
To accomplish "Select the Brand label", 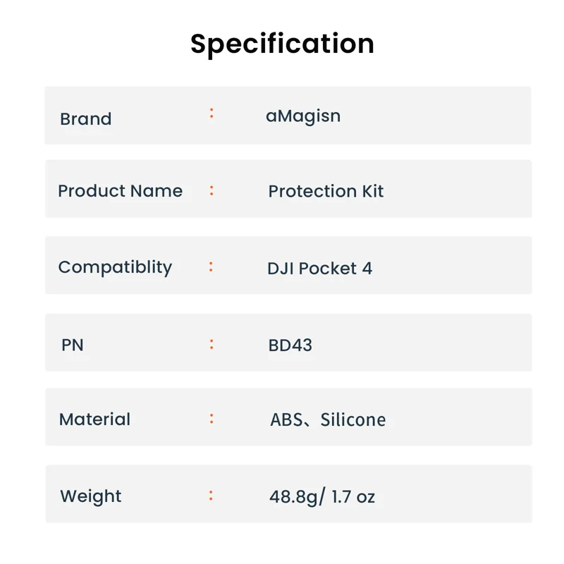I will [85, 119].
